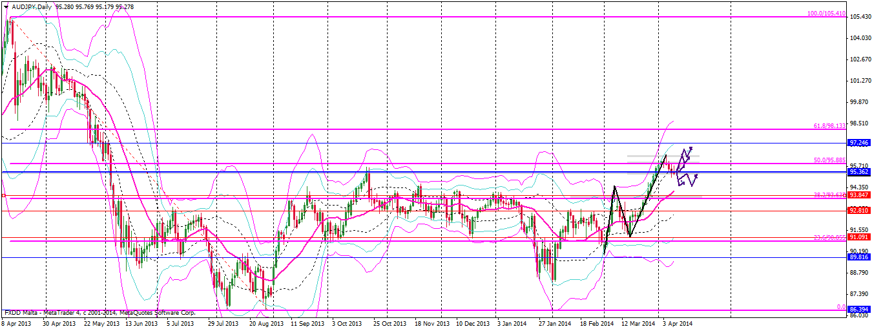Click the 101.270 price scale value
This screenshot has width=872, height=329.
(x=860, y=81)
